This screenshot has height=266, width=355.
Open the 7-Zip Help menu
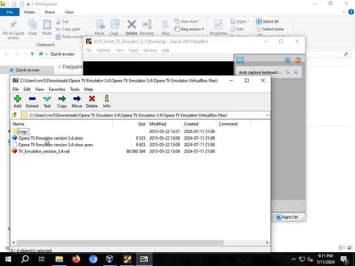(x=88, y=89)
